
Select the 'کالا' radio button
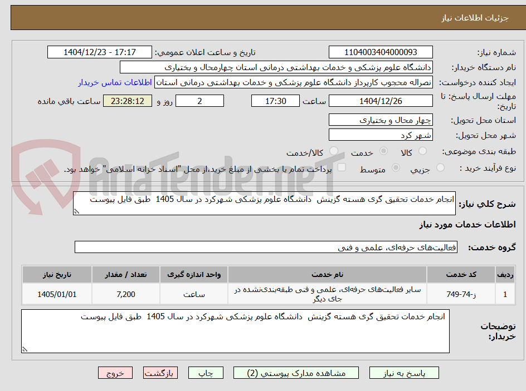click(x=423, y=151)
